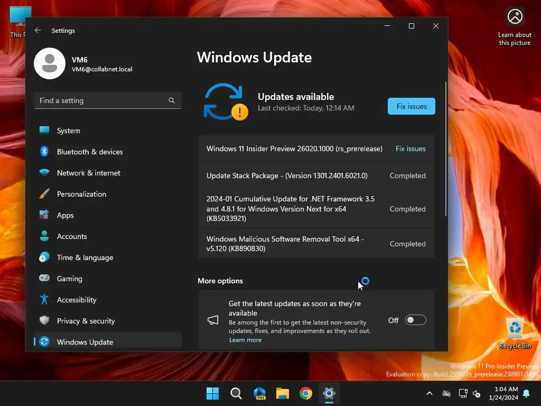Click the taskbar clock showing 1:04 AM
The width and height of the screenshot is (541, 406).
[503, 393]
